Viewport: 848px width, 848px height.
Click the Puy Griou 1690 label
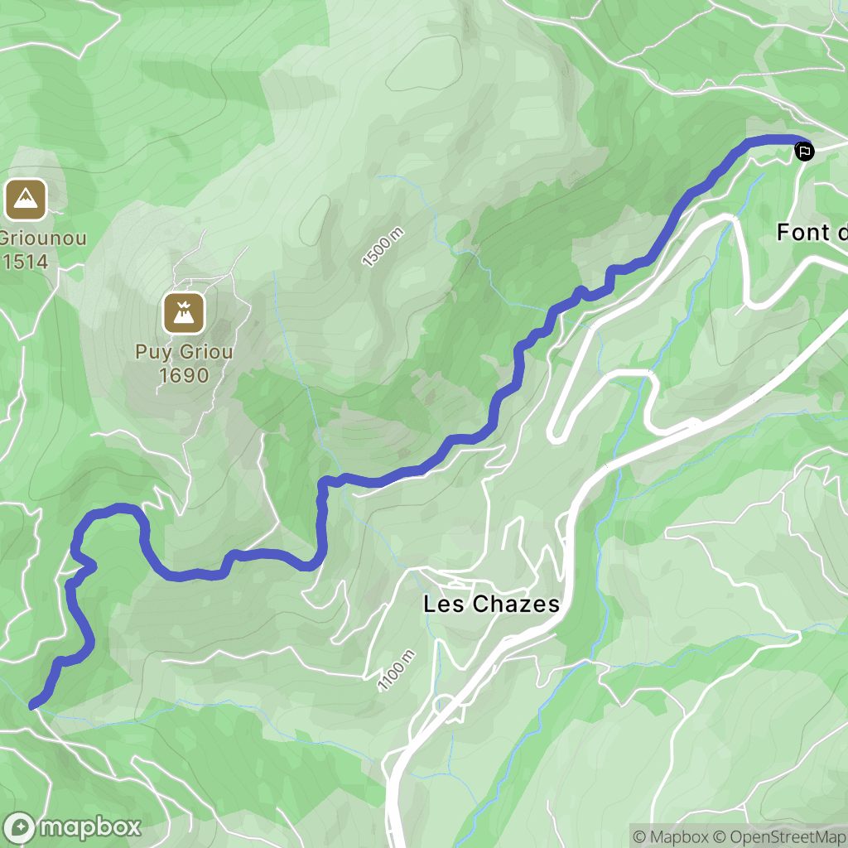184,364
